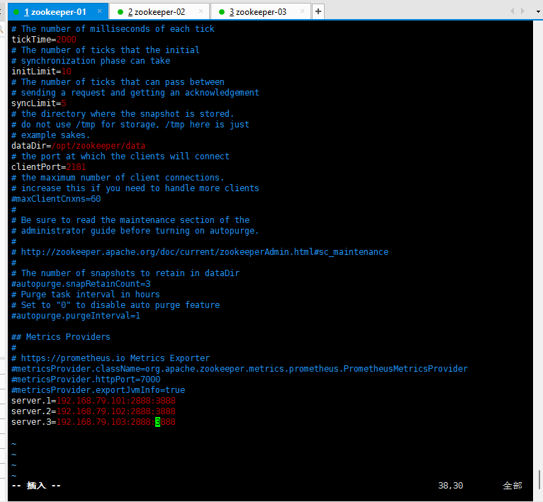Click the 'clientPort=2181' line

pos(48,167)
